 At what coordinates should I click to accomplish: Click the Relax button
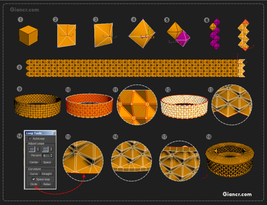point(47,184)
